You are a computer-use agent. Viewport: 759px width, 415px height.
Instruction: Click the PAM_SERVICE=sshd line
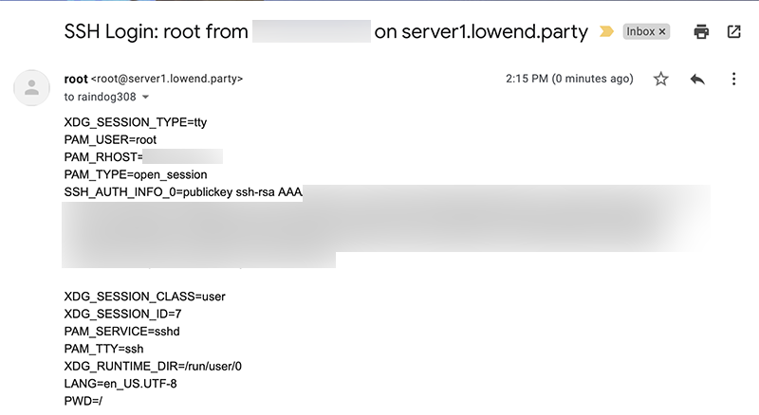click(x=121, y=331)
